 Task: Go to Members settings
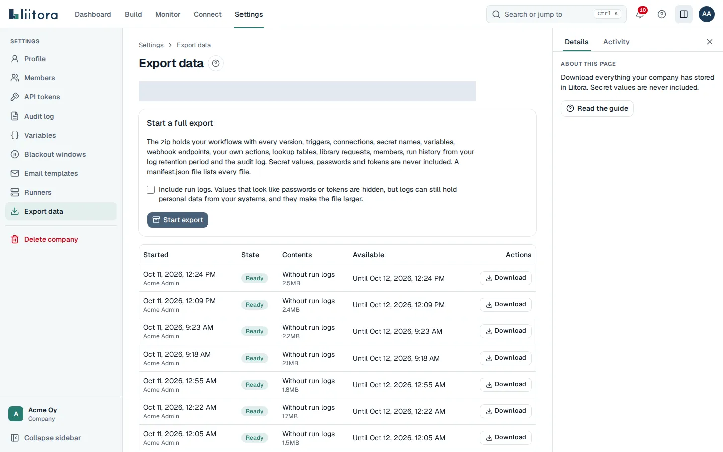(x=61, y=78)
